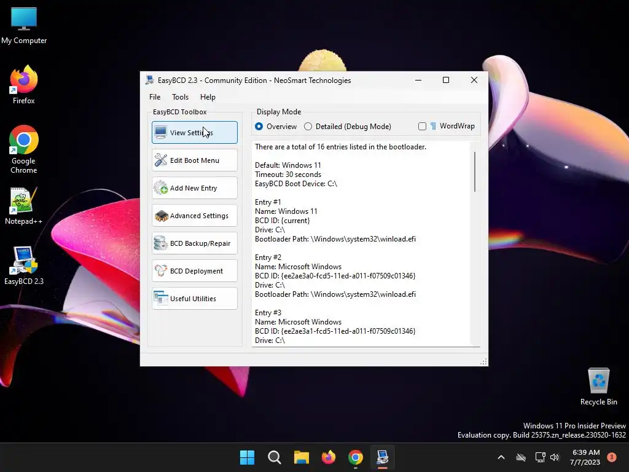This screenshot has width=629, height=472.
Task: Click the 'Name: Windows 11' line
Action: (286, 211)
